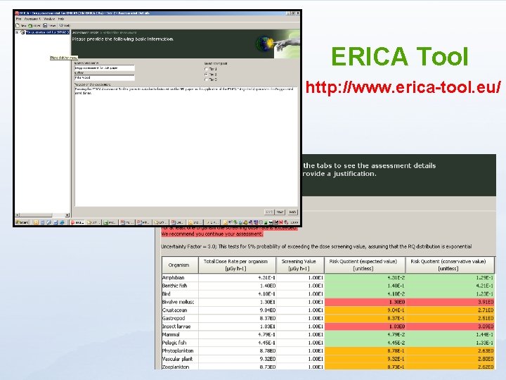
Task: Open the Help menu in the menu bar
Action: coord(61,19)
